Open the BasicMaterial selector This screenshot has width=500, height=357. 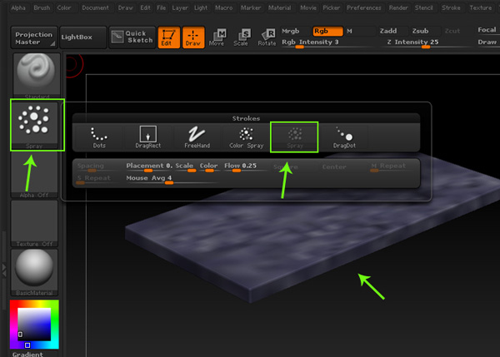34,272
